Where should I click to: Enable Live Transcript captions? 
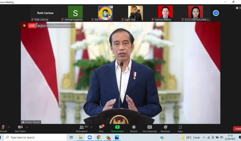(x=150, y=129)
